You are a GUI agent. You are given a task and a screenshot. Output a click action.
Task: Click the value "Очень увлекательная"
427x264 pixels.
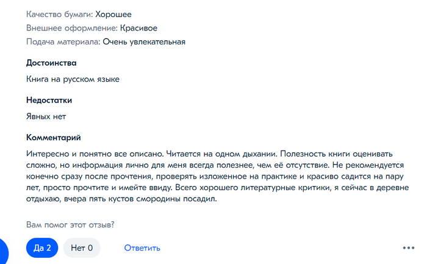point(144,42)
